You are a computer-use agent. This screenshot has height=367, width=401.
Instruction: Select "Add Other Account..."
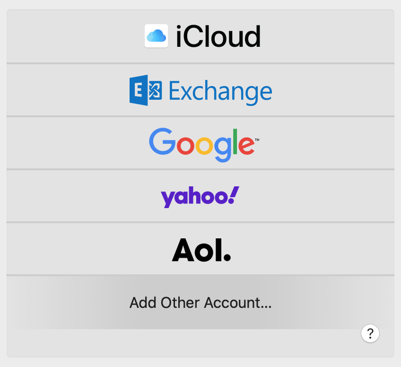200,302
